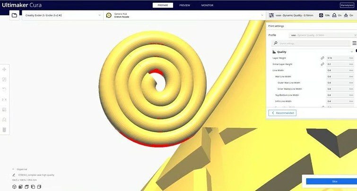Switch to the MONITOR stage
This screenshot has height=191, width=357.
pos(207,5)
